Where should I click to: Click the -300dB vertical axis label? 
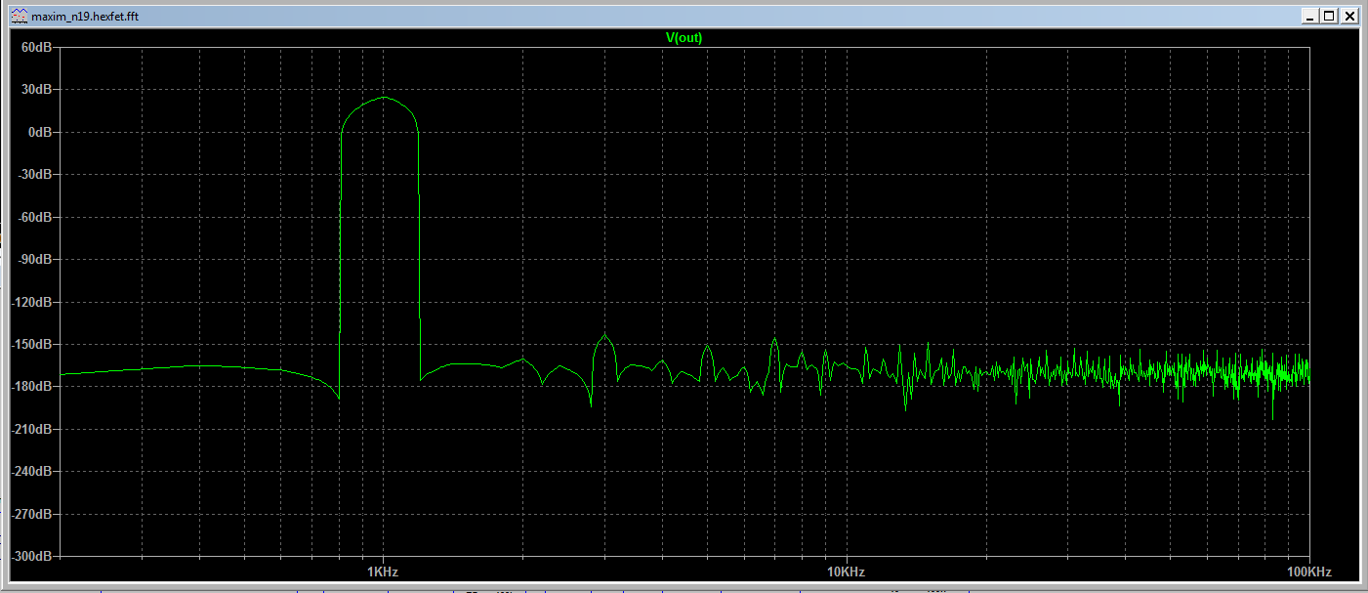click(29, 556)
